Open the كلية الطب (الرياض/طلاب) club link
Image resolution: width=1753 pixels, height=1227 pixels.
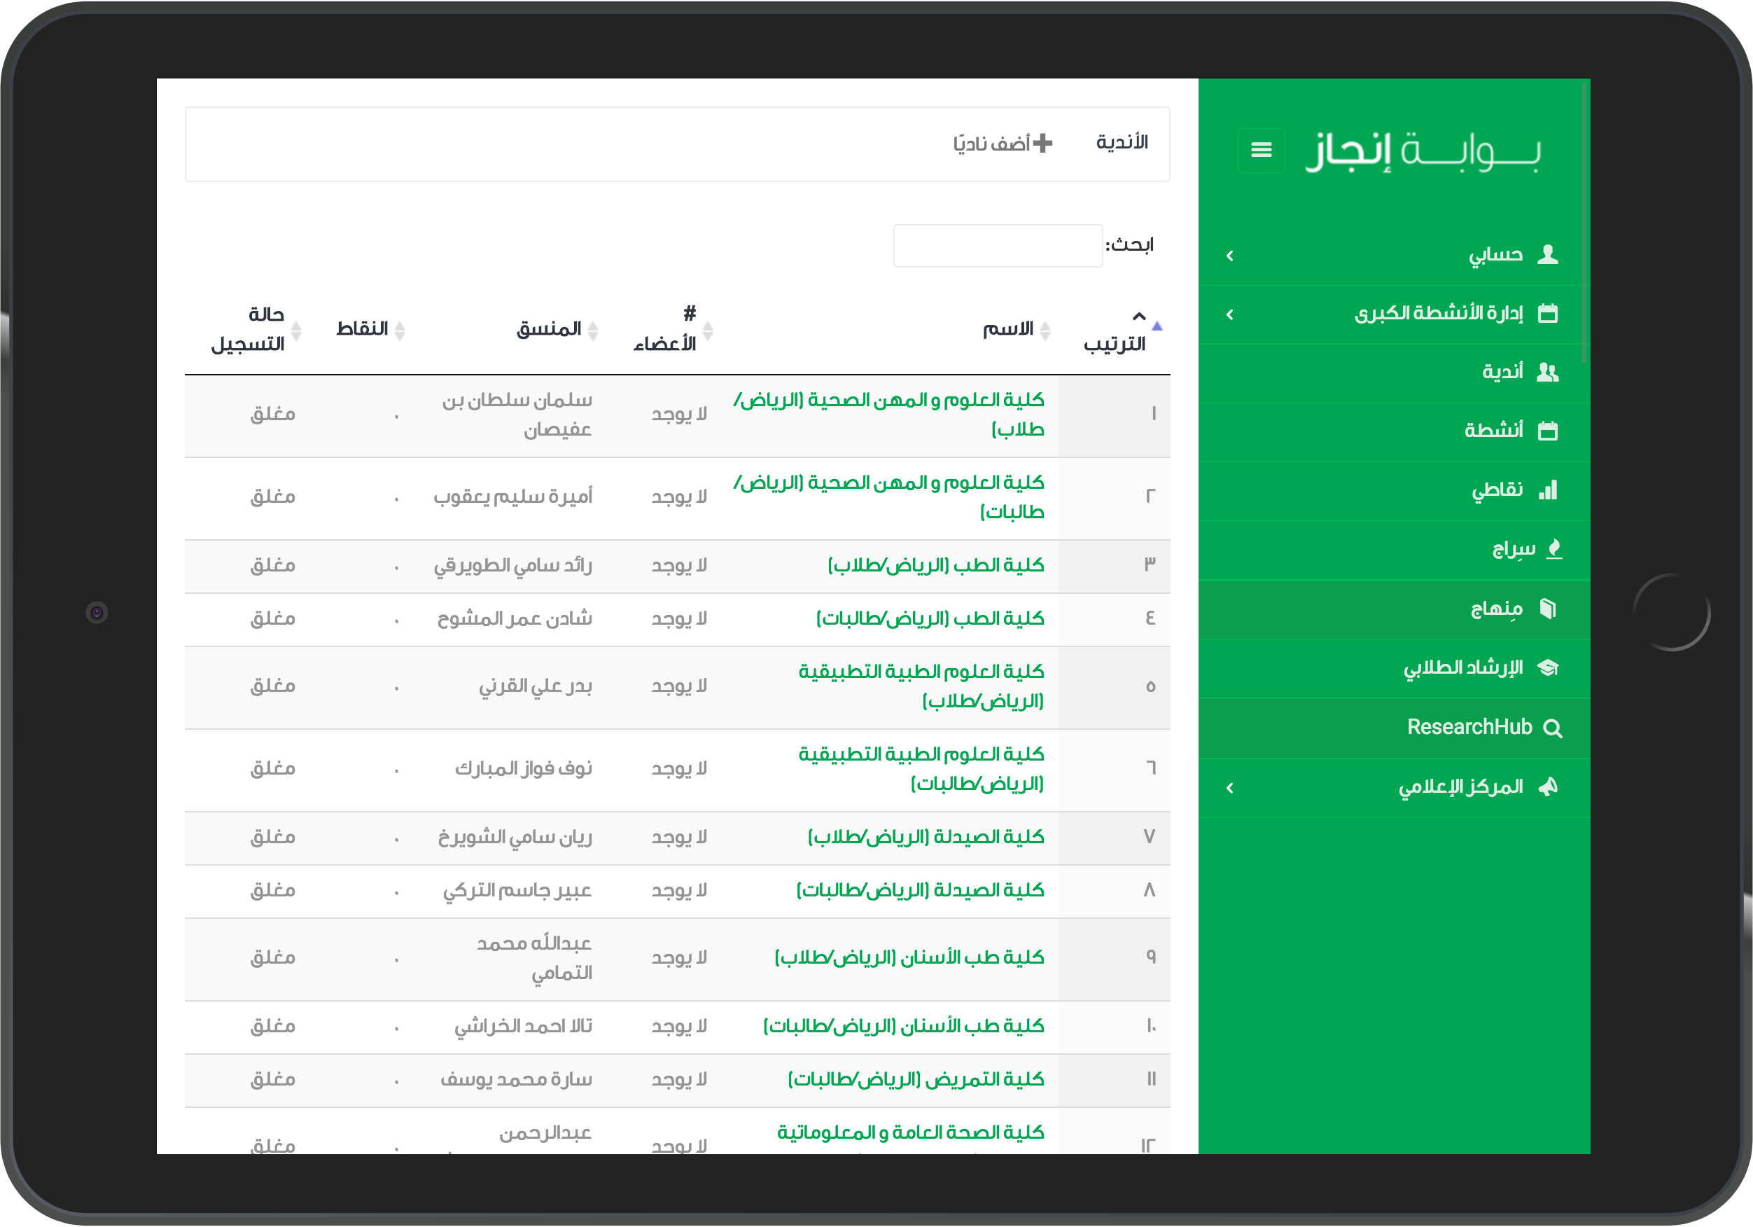935,565
